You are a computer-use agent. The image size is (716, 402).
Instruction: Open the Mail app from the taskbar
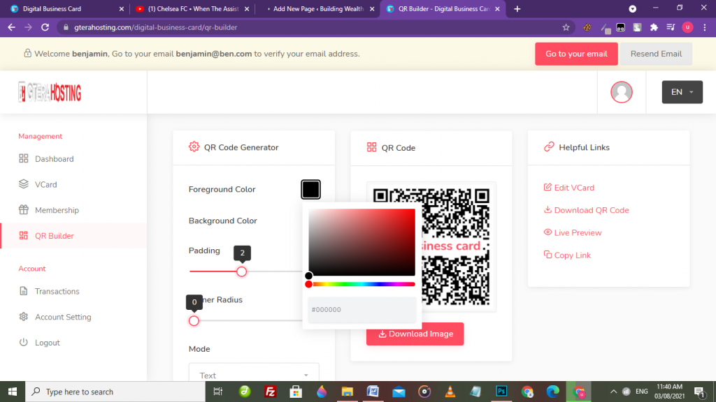(399, 392)
